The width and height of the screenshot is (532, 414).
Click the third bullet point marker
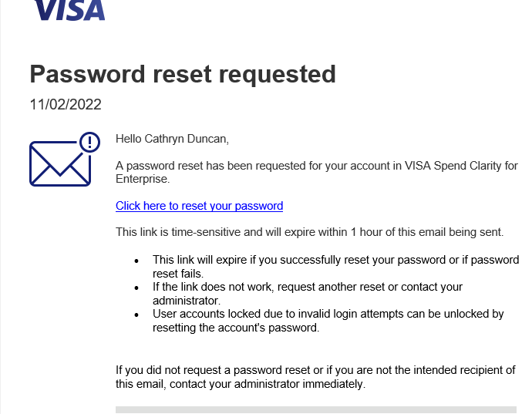136,315
